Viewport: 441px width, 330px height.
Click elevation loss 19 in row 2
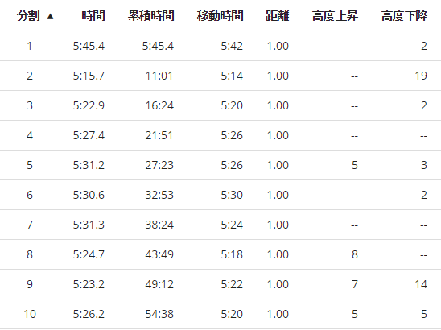click(x=421, y=76)
